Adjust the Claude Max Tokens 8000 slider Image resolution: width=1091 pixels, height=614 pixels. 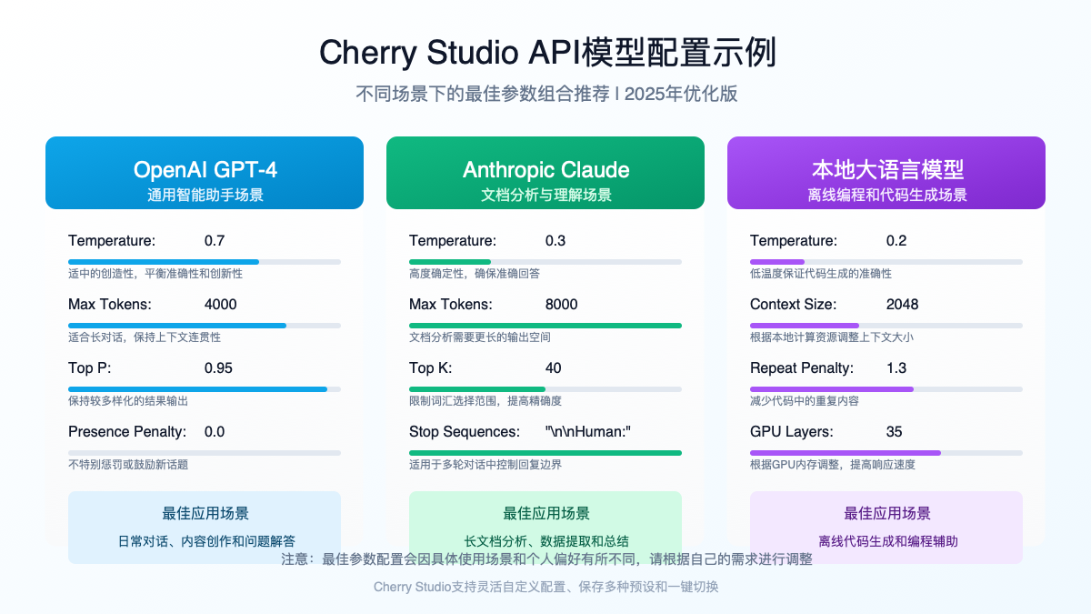tap(545, 326)
